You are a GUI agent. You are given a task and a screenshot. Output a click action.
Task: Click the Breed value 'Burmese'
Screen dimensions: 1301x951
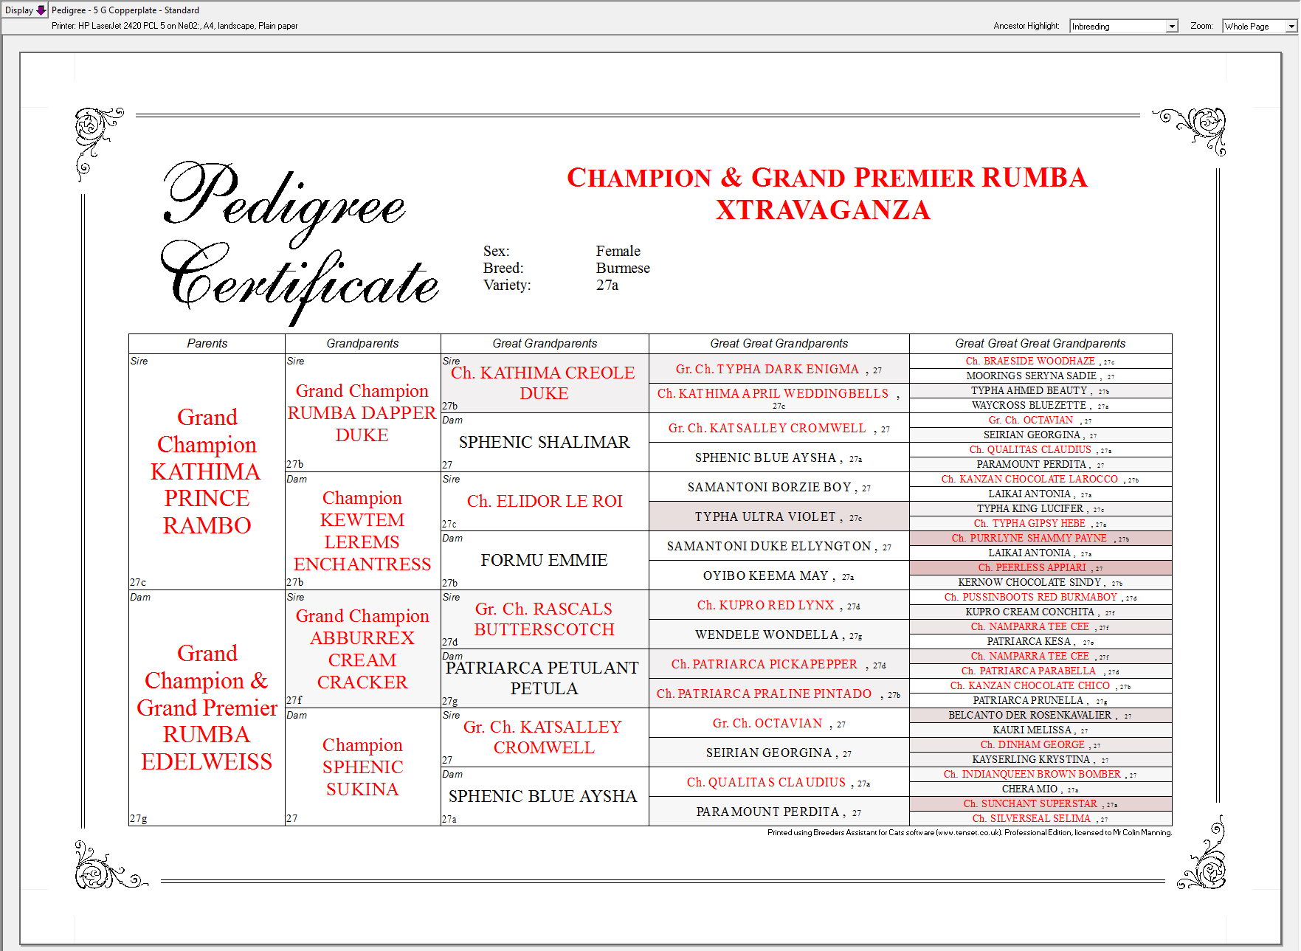(623, 269)
